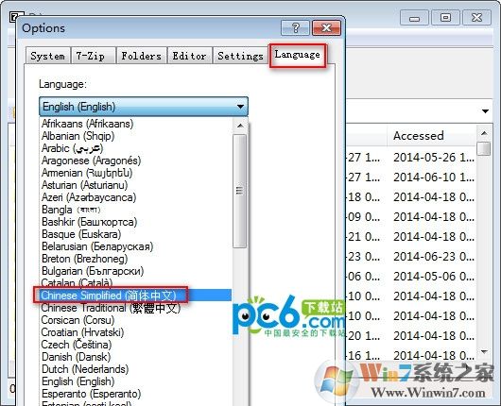This screenshot has width=501, height=406.
Task: Maximize the main 7-Zip window
Action: click(445, 18)
